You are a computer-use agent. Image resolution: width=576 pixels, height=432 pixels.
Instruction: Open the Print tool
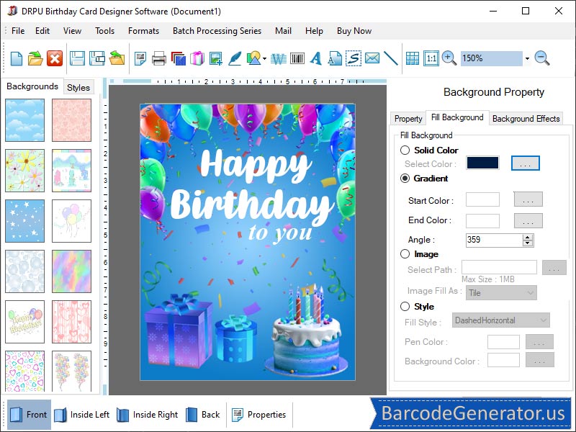[158, 59]
